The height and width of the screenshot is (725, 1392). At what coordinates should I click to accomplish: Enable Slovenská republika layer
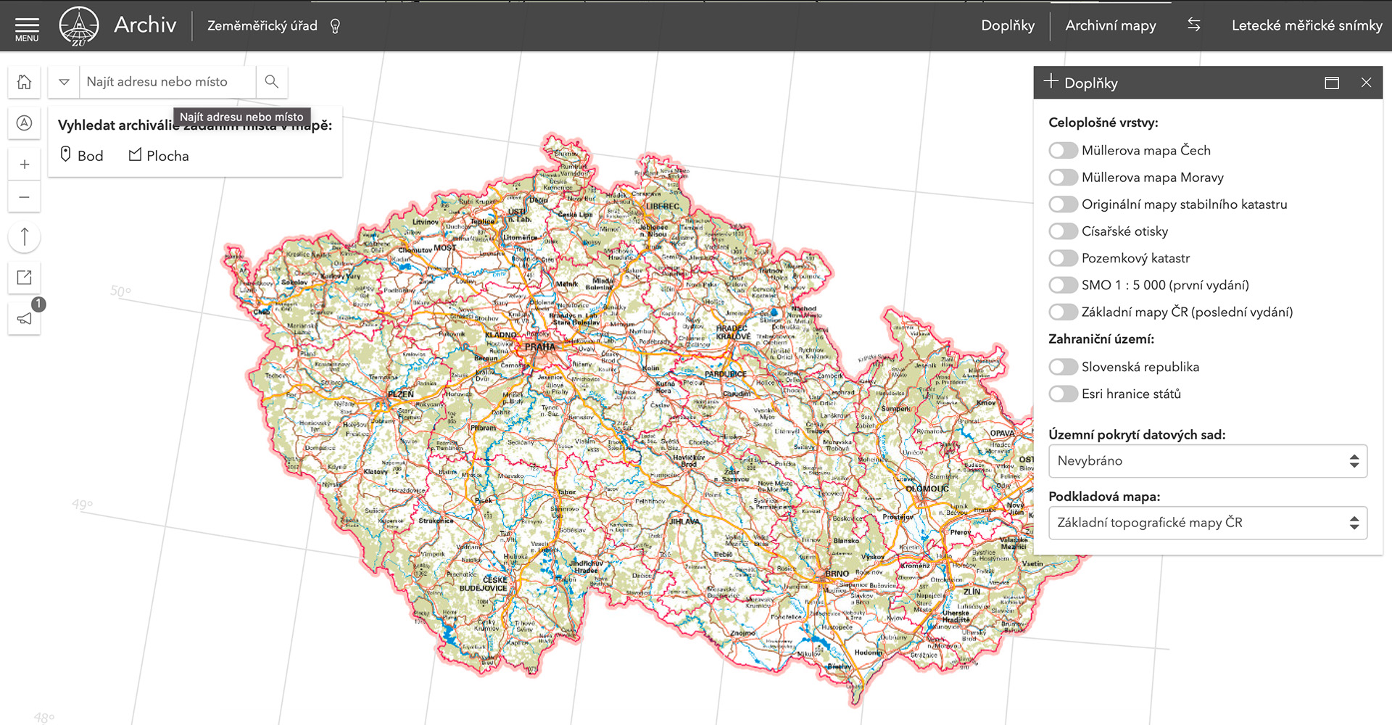coord(1063,367)
